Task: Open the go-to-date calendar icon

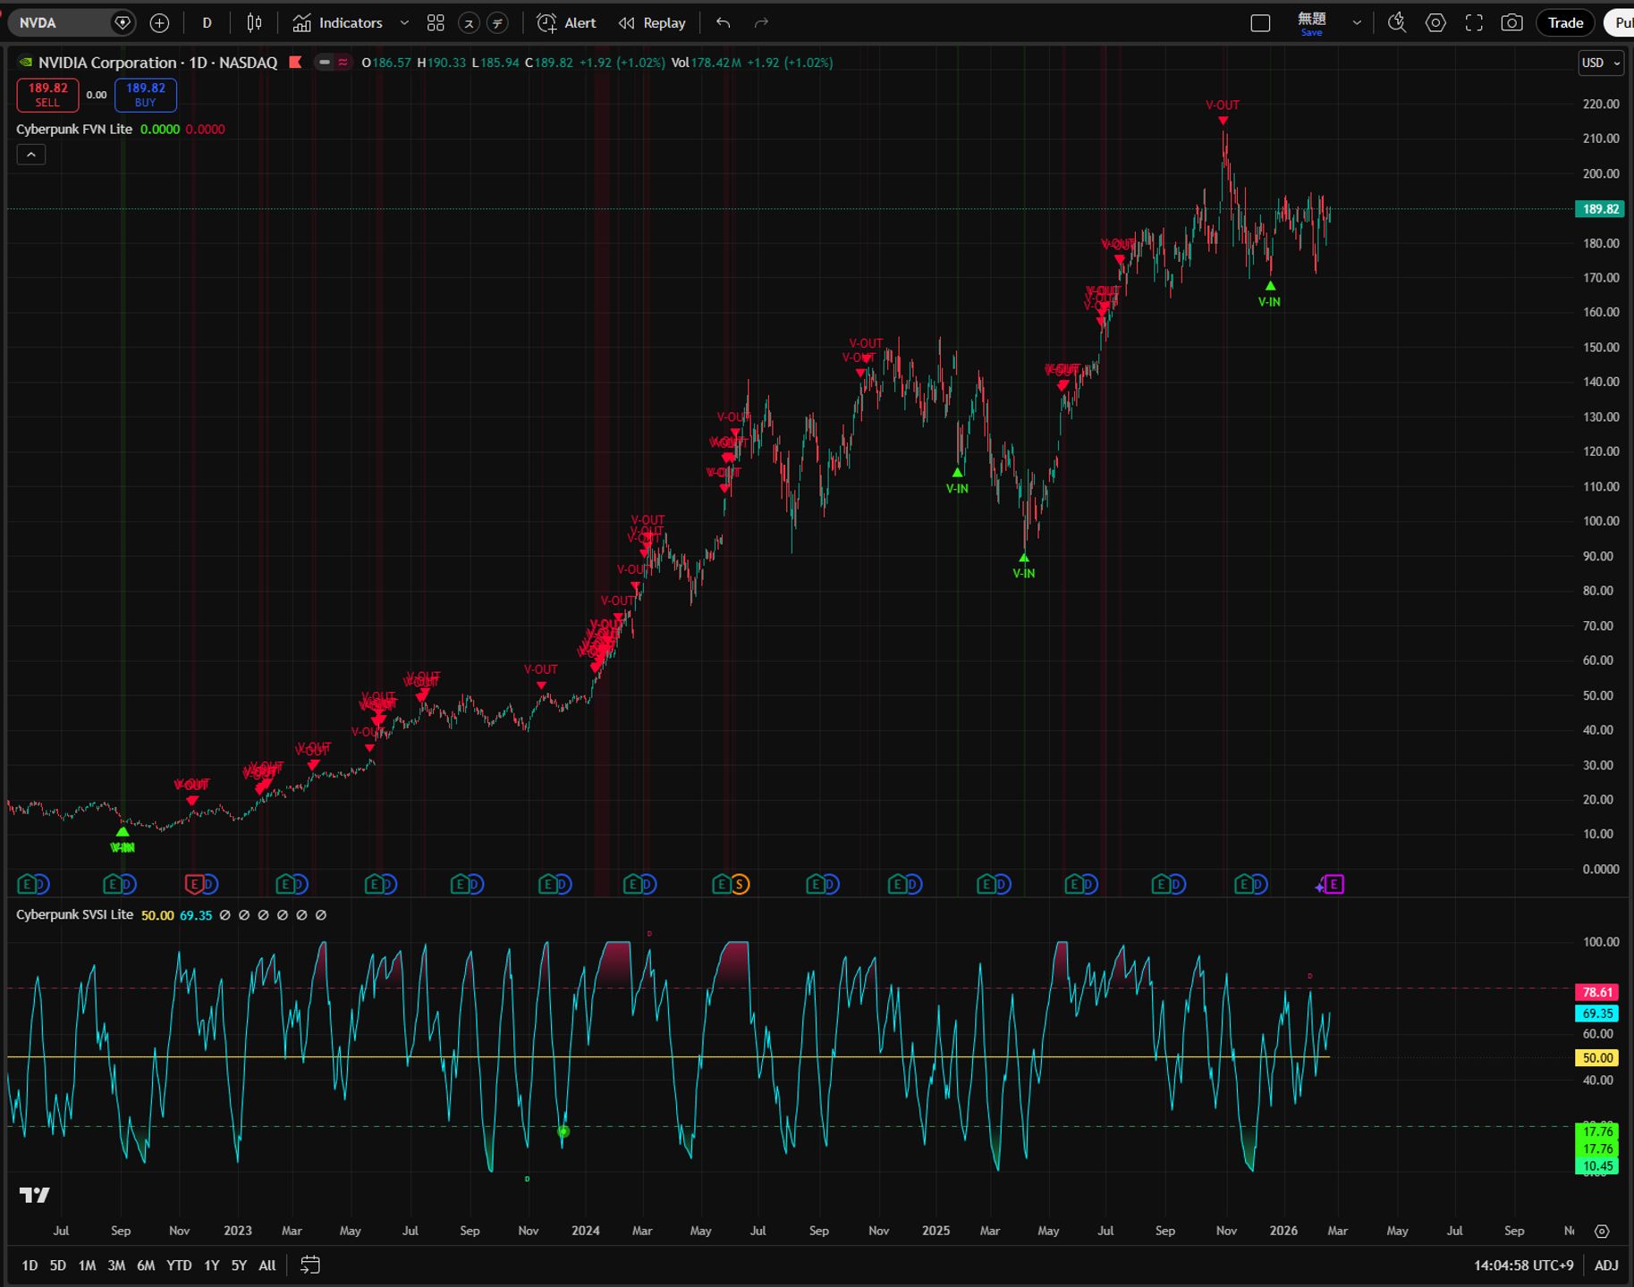Action: coord(310,1265)
